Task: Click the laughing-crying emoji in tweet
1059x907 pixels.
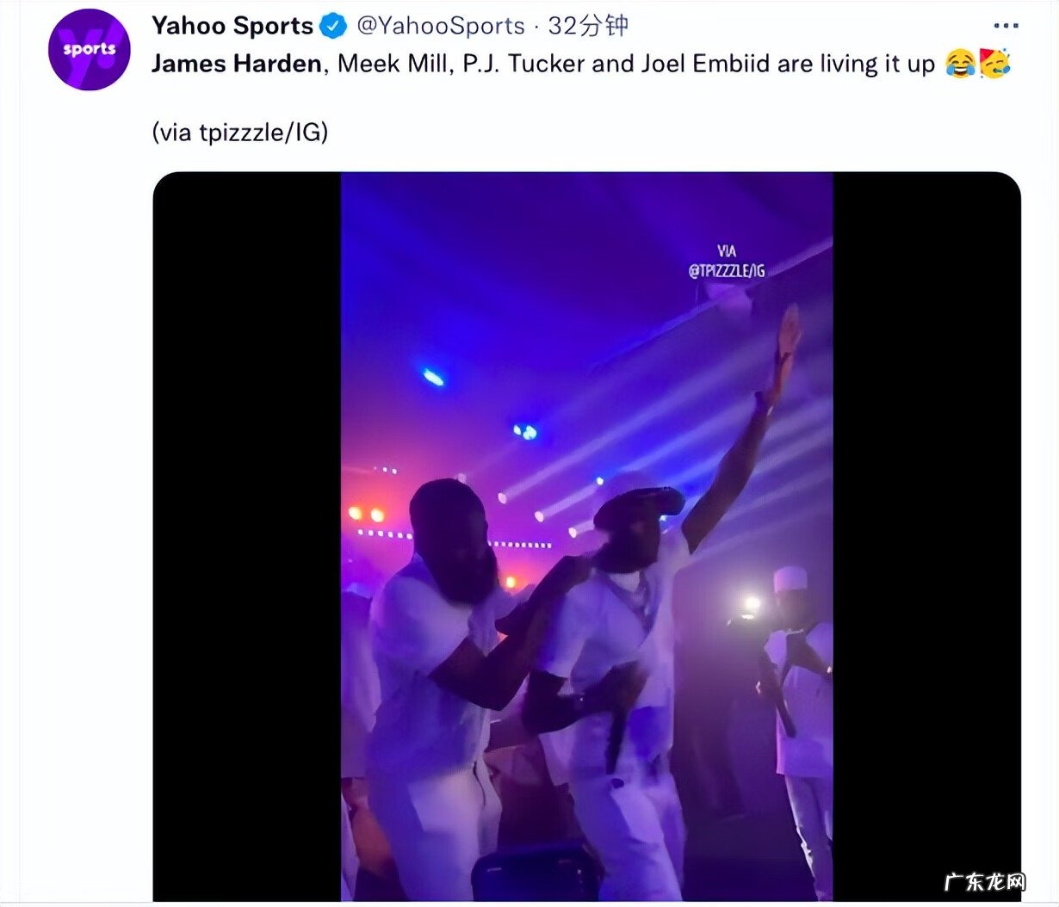Action: (x=960, y=64)
